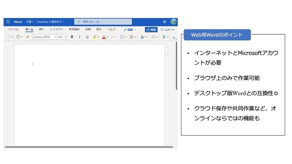Toggle Bold formatting
The width and height of the screenshot is (292, 164).
[x=72, y=37]
